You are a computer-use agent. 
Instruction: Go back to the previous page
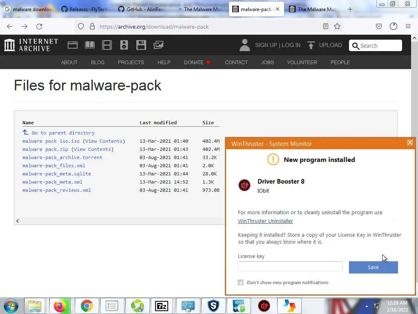pyautogui.click(x=10, y=27)
